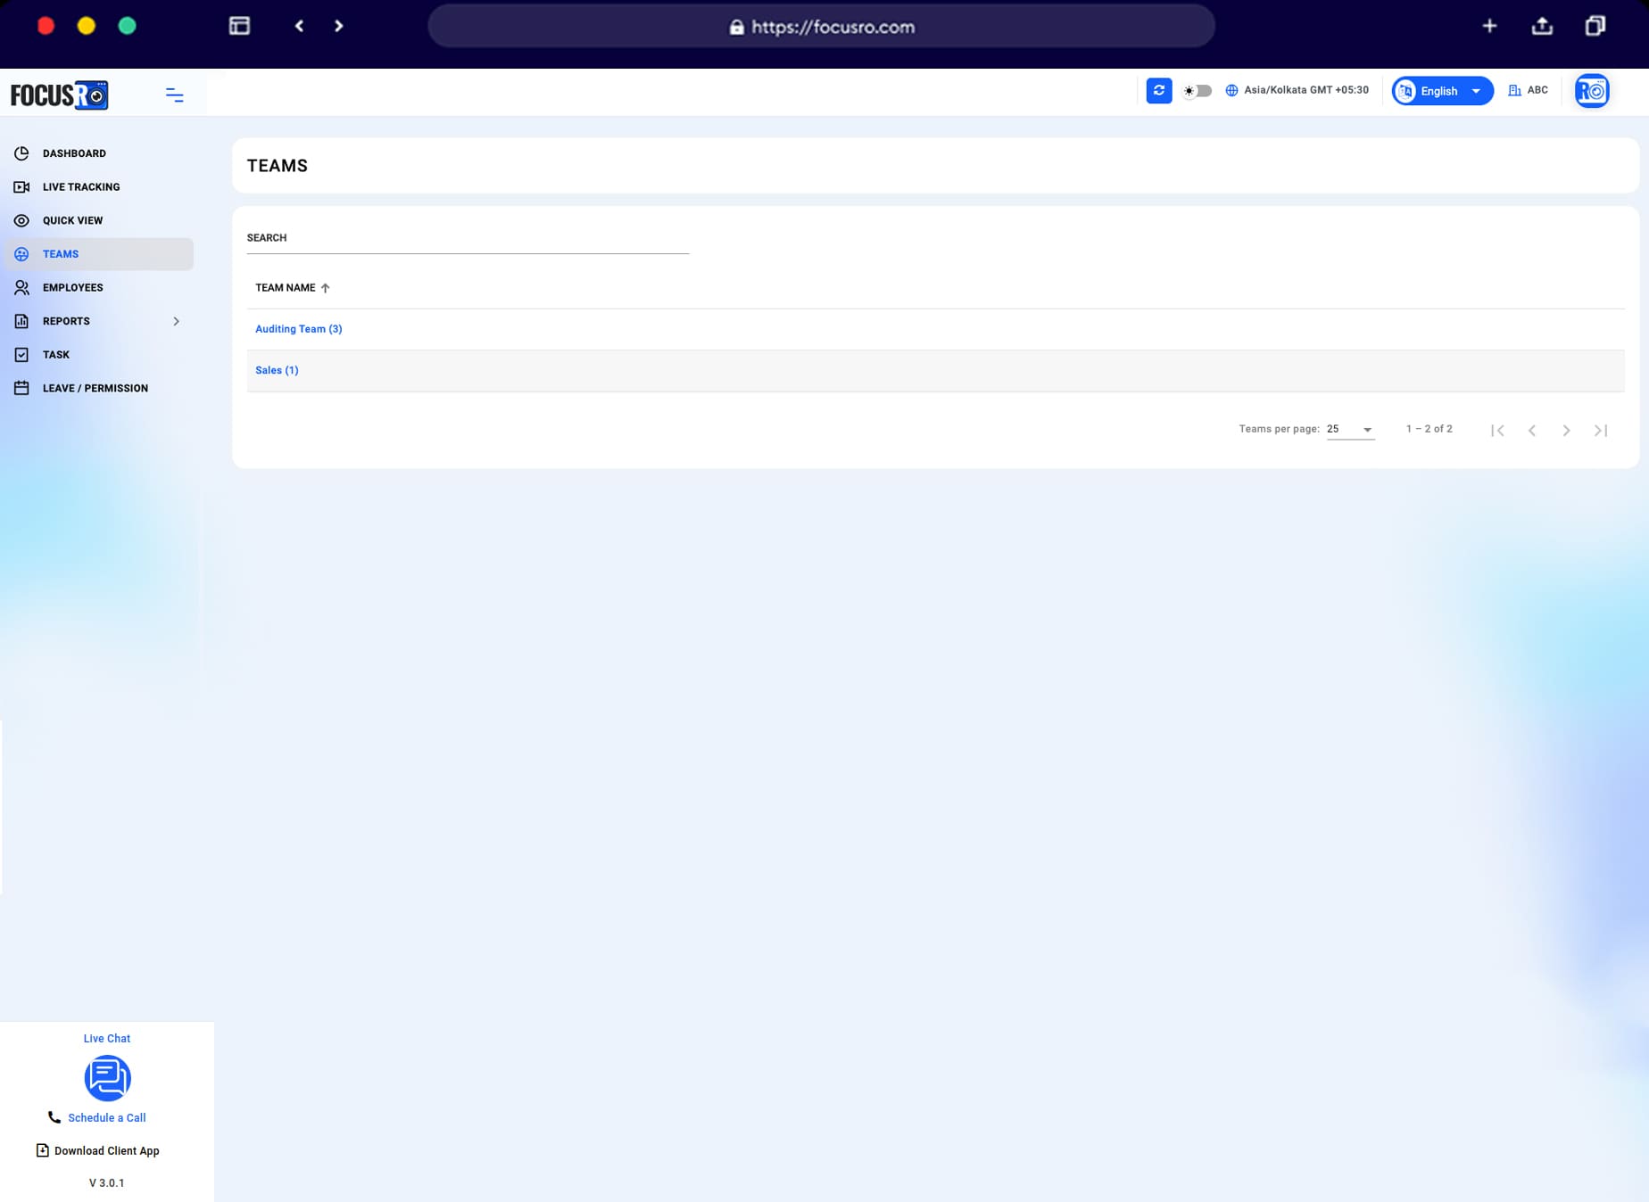
Task: Open the Auditing Team (3) link
Action: coord(299,328)
